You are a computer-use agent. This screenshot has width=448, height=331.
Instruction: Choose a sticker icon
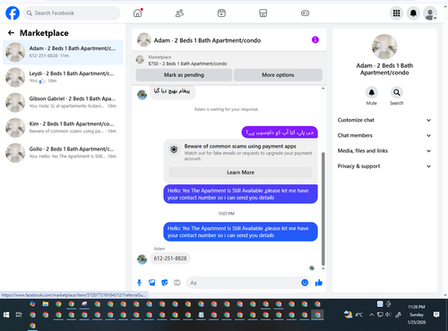pyautogui.click(x=165, y=283)
